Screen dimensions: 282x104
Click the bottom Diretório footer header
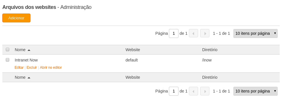tap(210, 77)
